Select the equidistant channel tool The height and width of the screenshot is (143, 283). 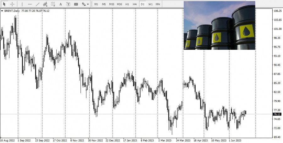click(x=45, y=4)
